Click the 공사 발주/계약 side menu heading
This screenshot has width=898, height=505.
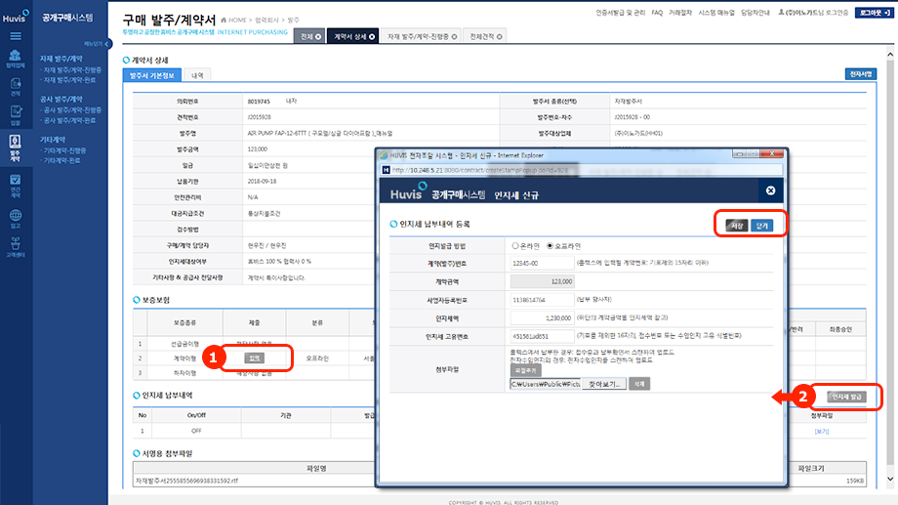pos(61,100)
